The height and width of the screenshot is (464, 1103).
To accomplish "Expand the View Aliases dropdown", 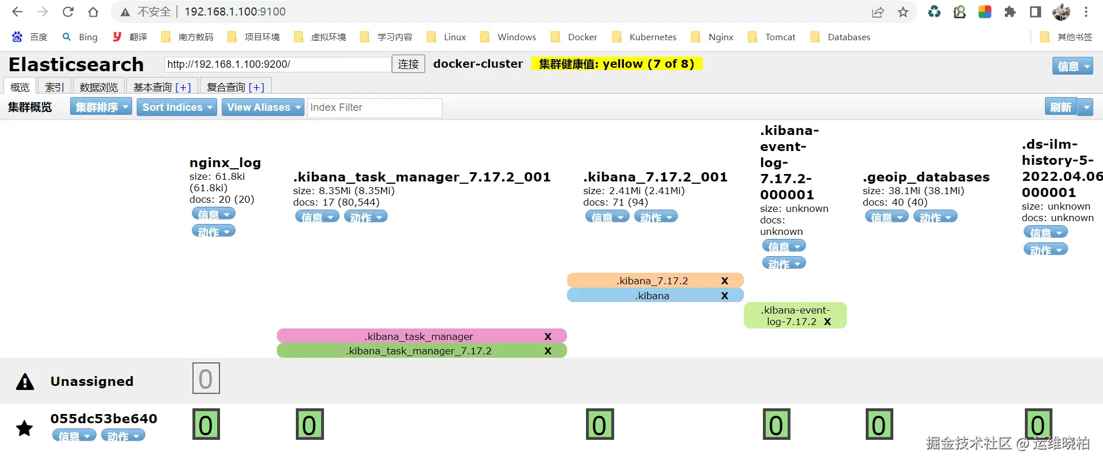I will coord(263,107).
